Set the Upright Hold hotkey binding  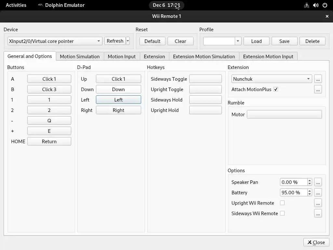click(x=206, y=110)
